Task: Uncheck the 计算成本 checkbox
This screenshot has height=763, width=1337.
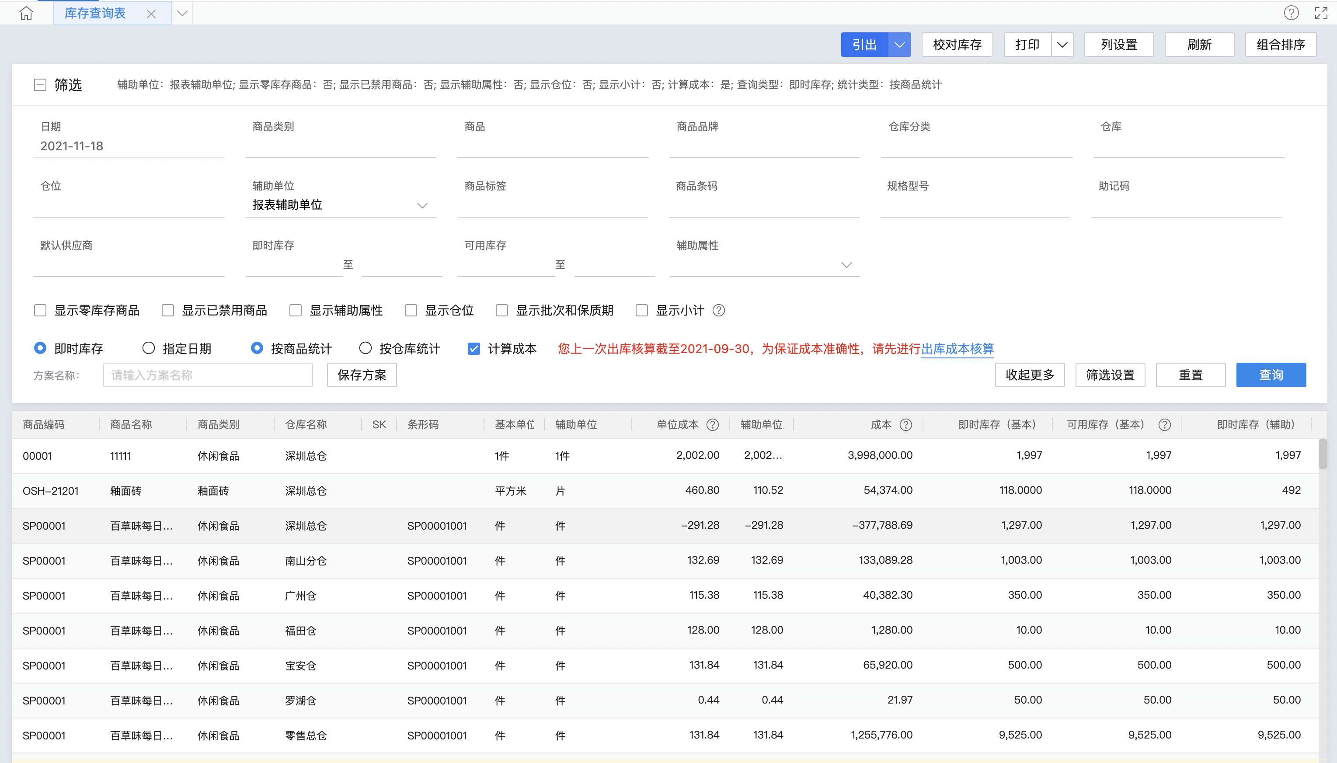Action: point(474,348)
